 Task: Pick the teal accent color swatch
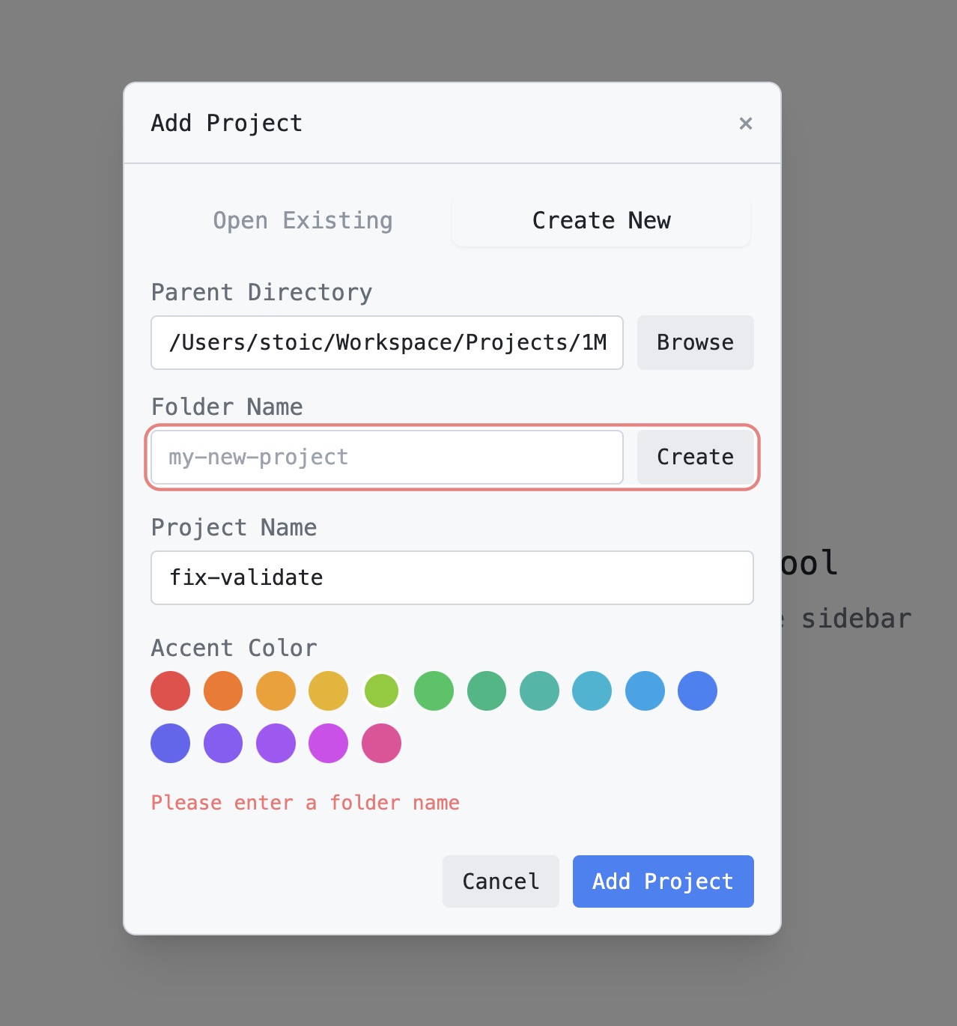539,690
